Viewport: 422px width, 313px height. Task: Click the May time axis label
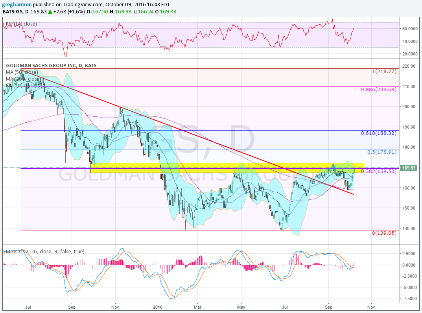[x=241, y=307]
